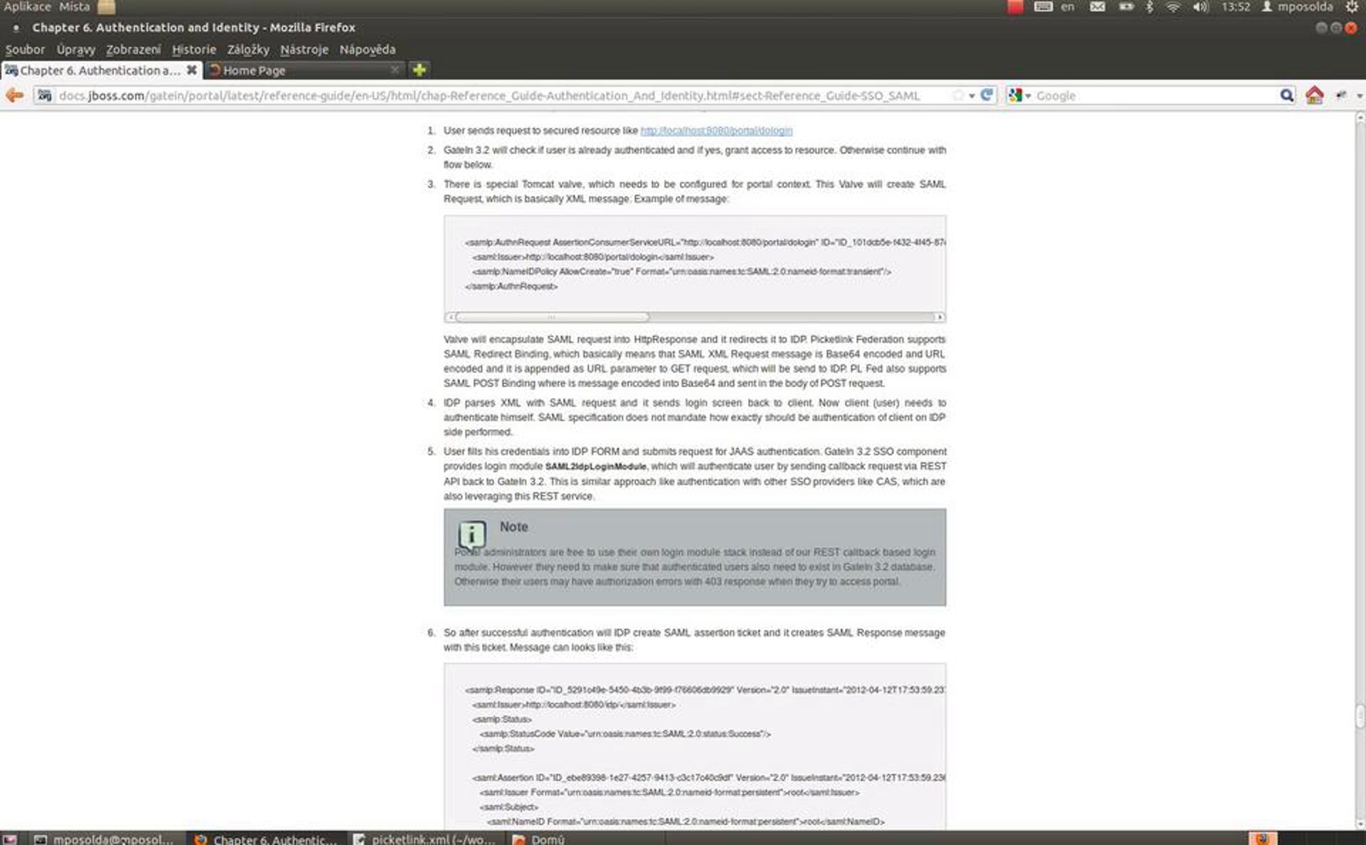This screenshot has height=845, width=1366.
Task: Open the Bluetooth indicator in the top panel
Action: 1150,7
